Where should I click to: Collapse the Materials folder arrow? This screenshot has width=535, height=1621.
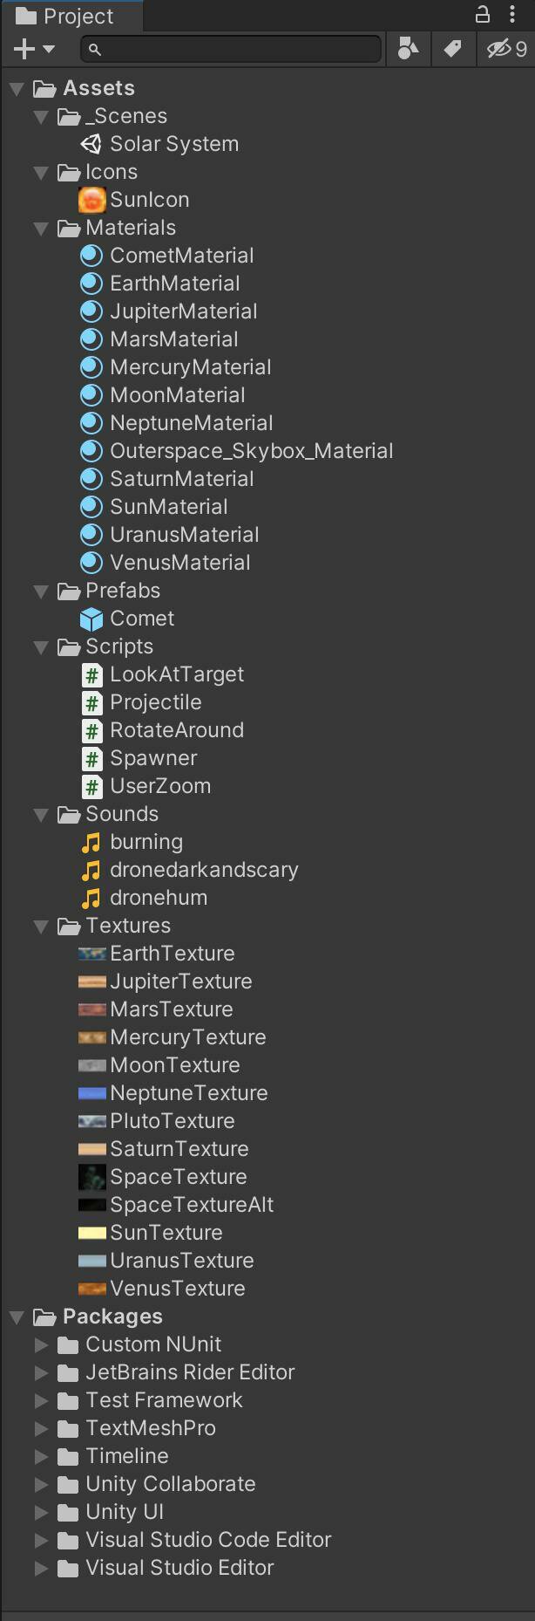coord(41,229)
